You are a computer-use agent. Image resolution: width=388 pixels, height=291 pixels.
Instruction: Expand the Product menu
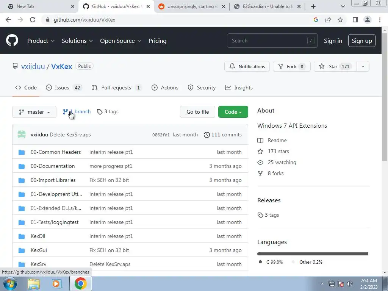point(41,41)
